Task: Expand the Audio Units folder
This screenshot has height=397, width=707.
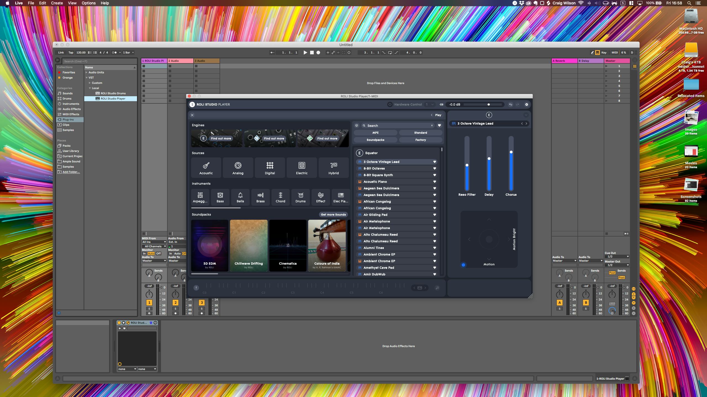Action: click(86, 73)
